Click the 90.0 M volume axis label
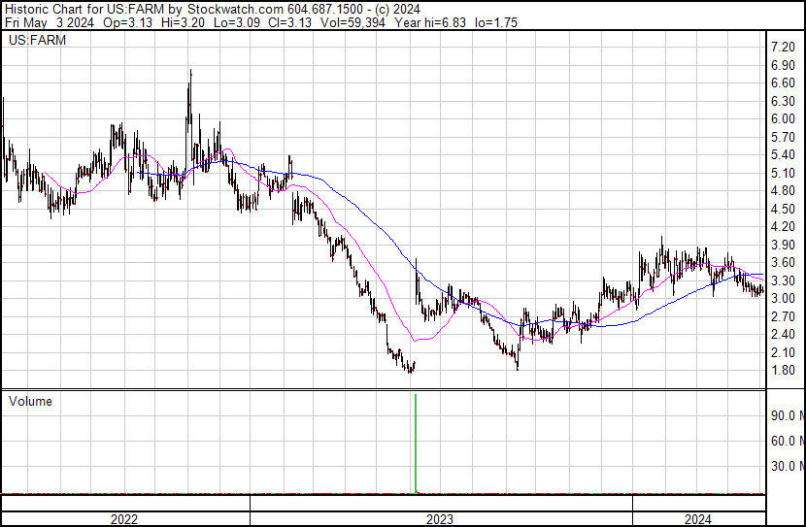 tap(786, 416)
